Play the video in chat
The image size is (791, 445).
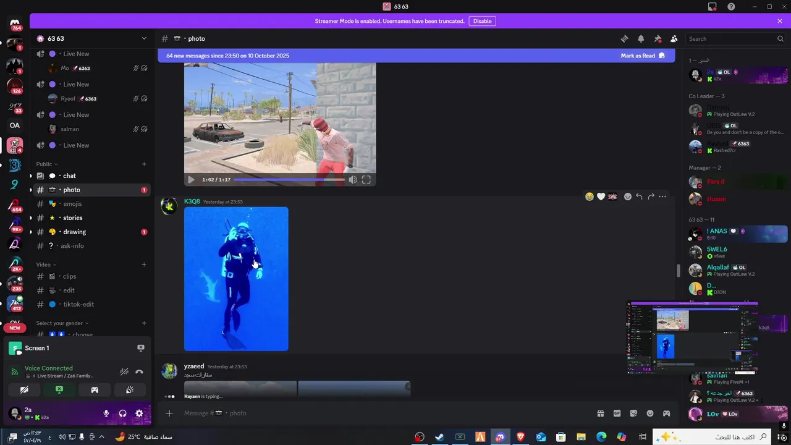[191, 180]
